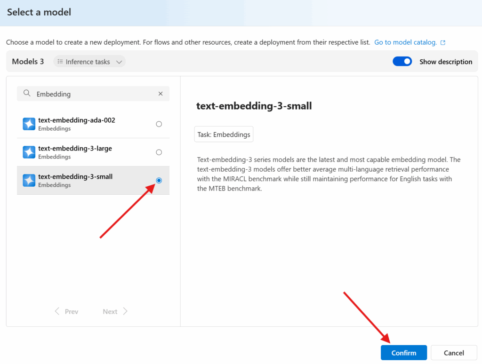482x364 pixels.
Task: Click the text-embedding-ada-002 model icon
Action: (x=29, y=124)
